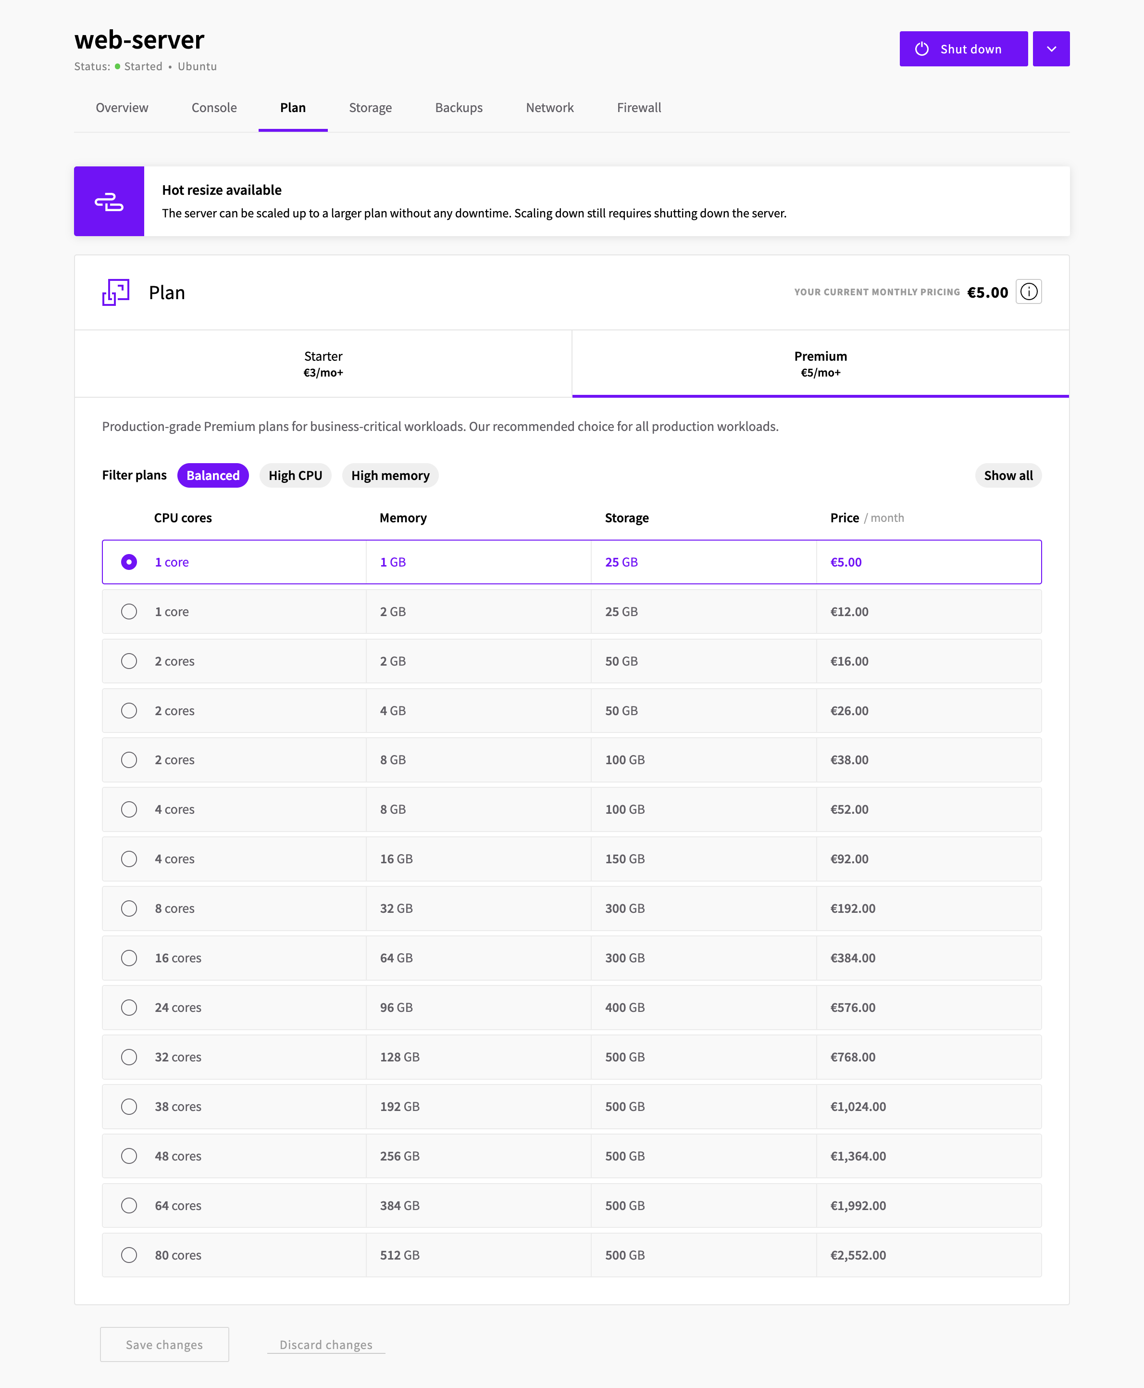Click the Save changes button
The width and height of the screenshot is (1144, 1388).
(164, 1345)
